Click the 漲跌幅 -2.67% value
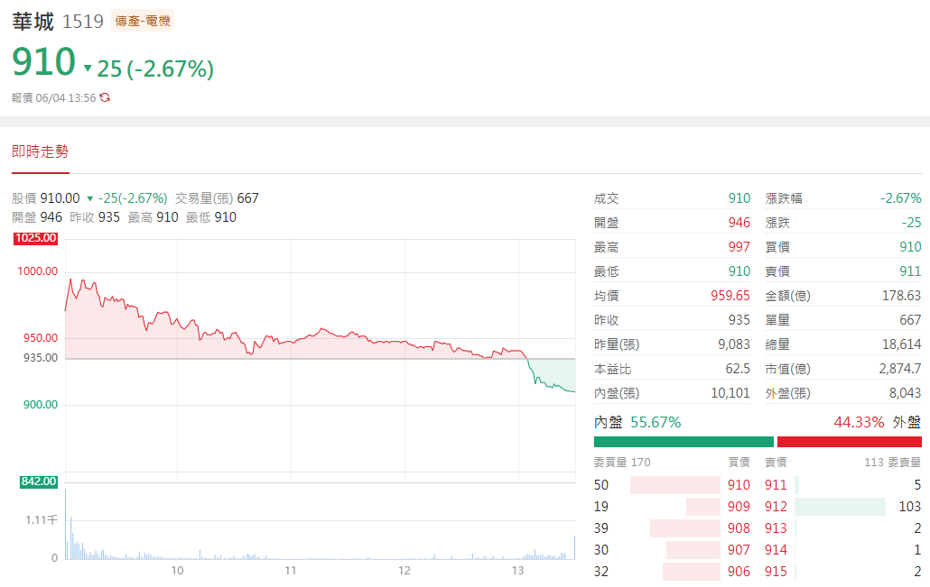930x587 pixels. [900, 198]
